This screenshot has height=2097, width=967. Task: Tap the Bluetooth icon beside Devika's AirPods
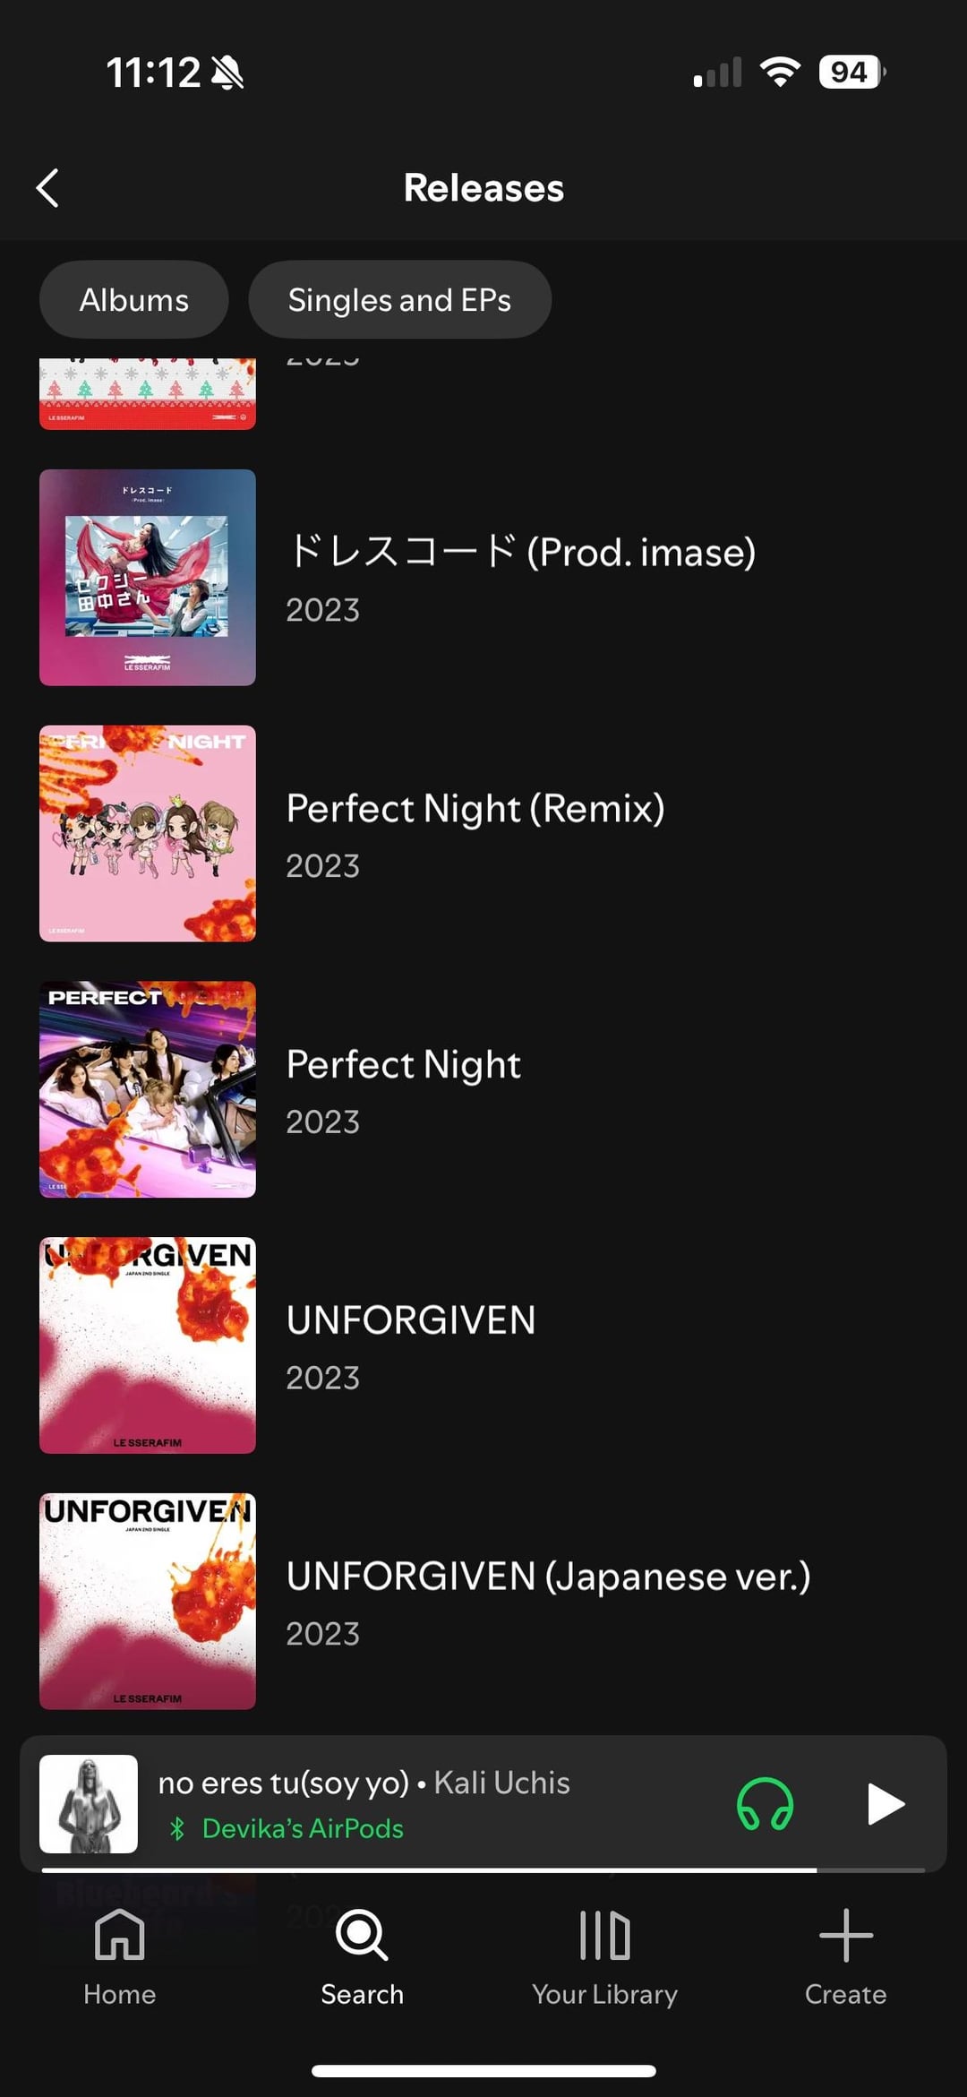pyautogui.click(x=177, y=1828)
